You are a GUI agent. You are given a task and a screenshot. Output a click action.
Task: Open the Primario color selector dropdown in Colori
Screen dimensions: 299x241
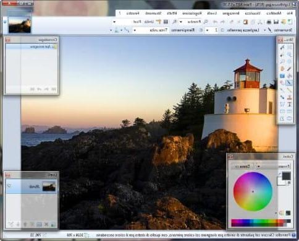coord(274,166)
